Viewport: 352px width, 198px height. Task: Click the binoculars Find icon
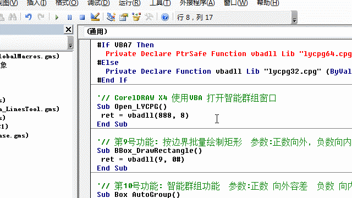(12, 17)
